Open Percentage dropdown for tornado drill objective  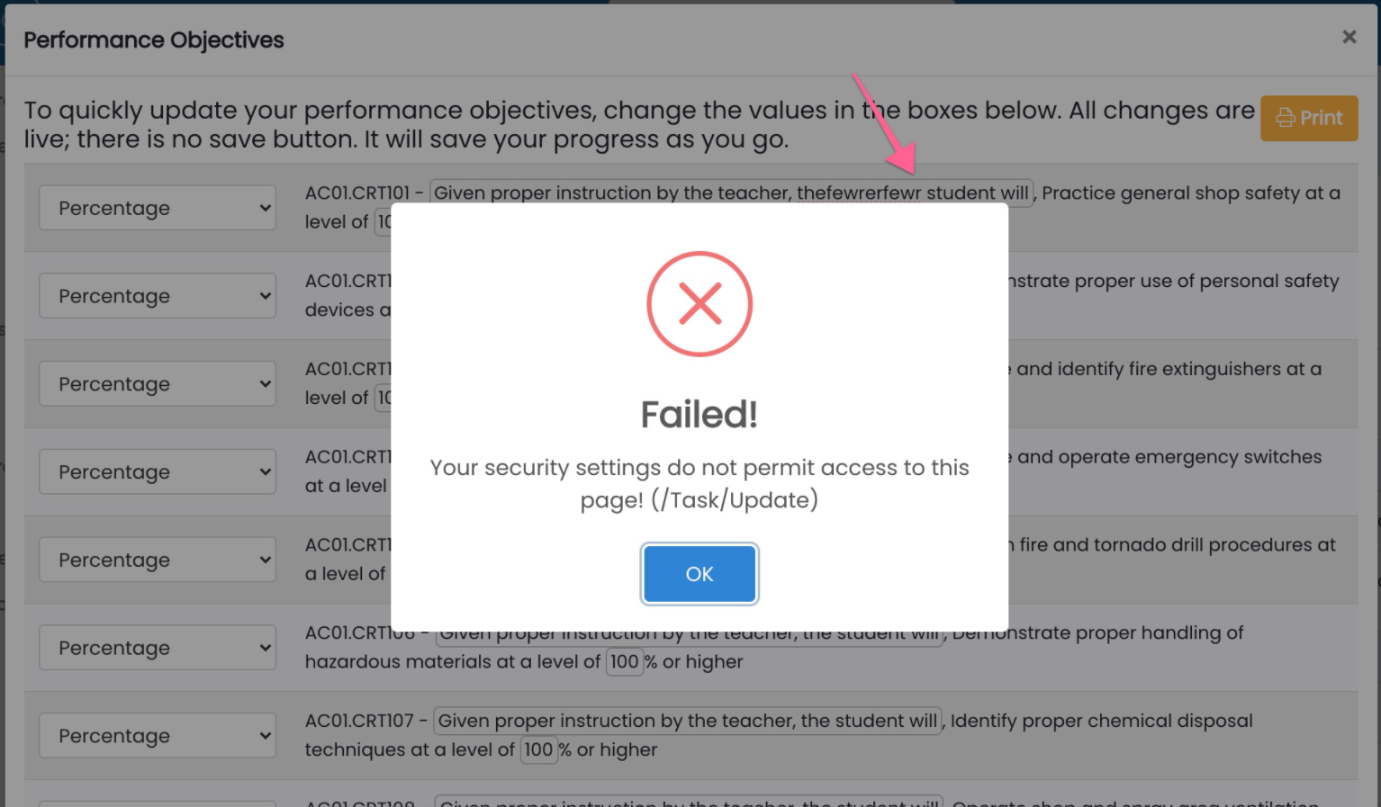tap(158, 560)
